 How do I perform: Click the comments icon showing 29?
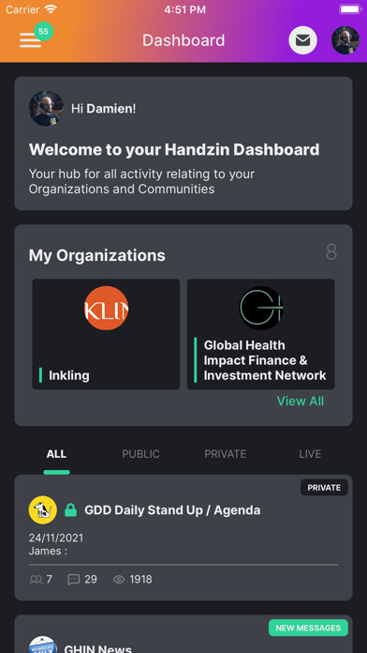[x=74, y=580]
